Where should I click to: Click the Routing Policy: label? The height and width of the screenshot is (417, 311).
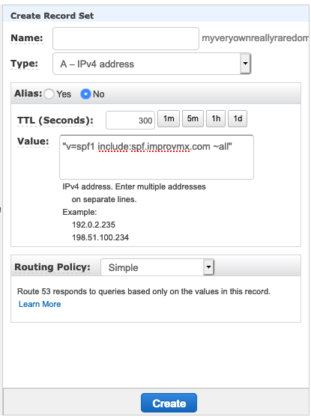coord(52,267)
